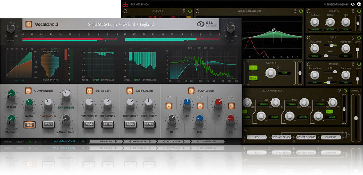Toggle Delay power in AVA Vocal Flow
This screenshot has width=363, height=175.
(x=359, y=37)
